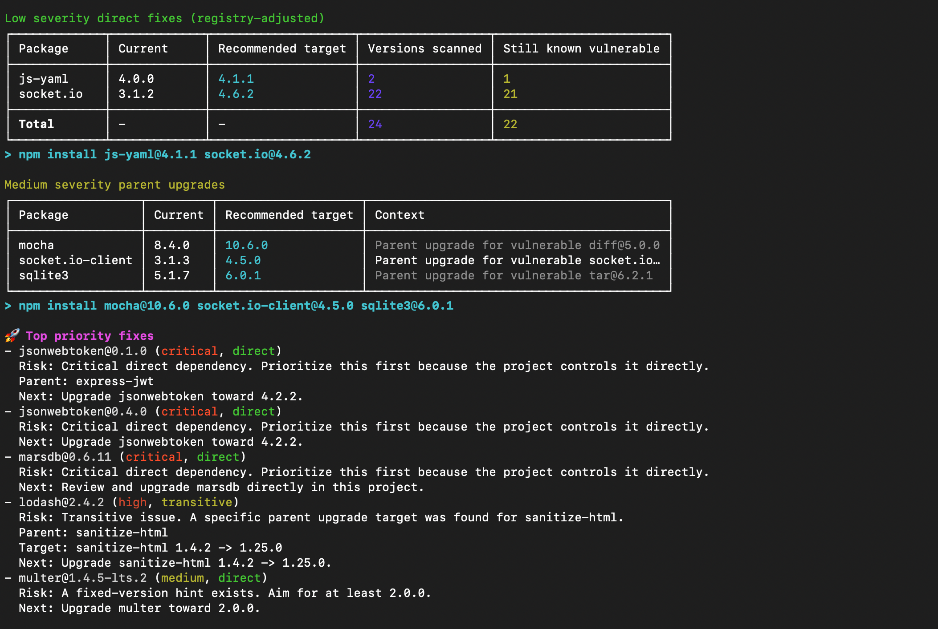Click recommended target '4.6.2'

pos(236,94)
